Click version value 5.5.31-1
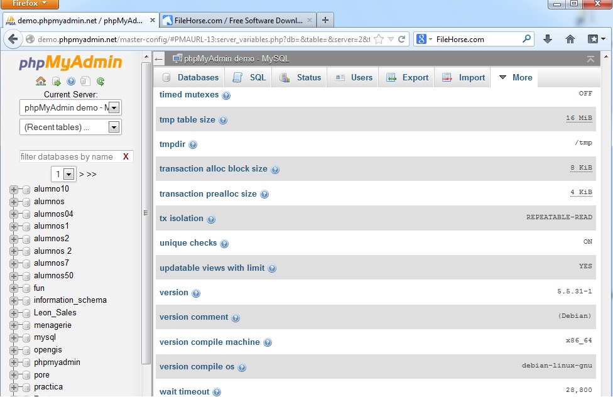 (574, 291)
